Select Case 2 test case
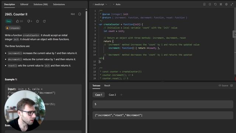Screen dimensions: 236x133 [x=112, y=95]
